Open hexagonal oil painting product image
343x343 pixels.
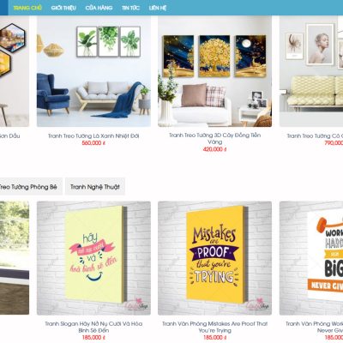15,71
